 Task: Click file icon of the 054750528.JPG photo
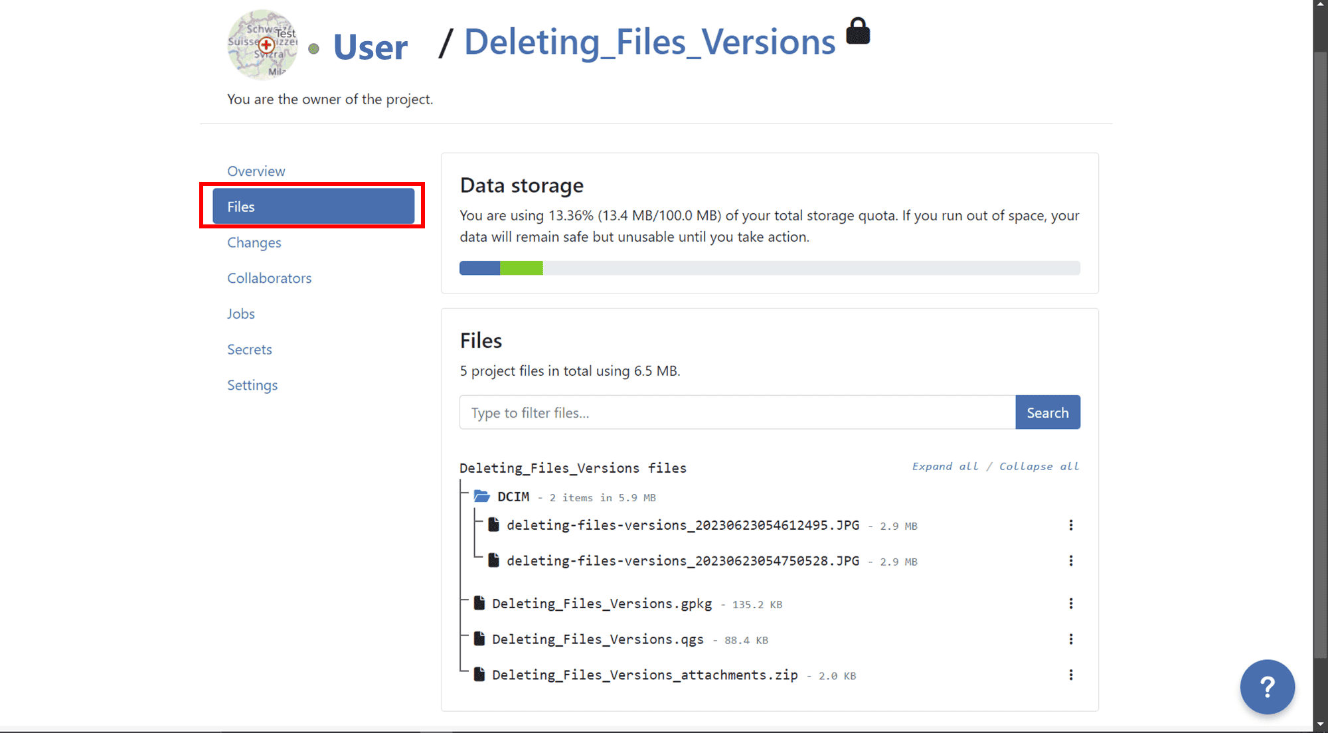pos(493,561)
